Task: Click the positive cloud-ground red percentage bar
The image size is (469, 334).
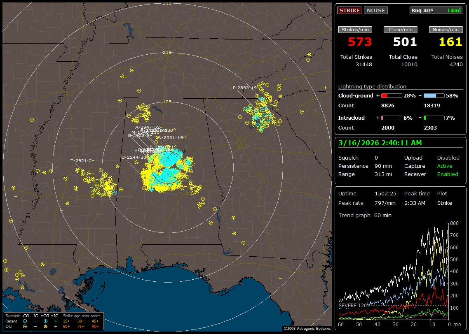Action: (x=391, y=96)
